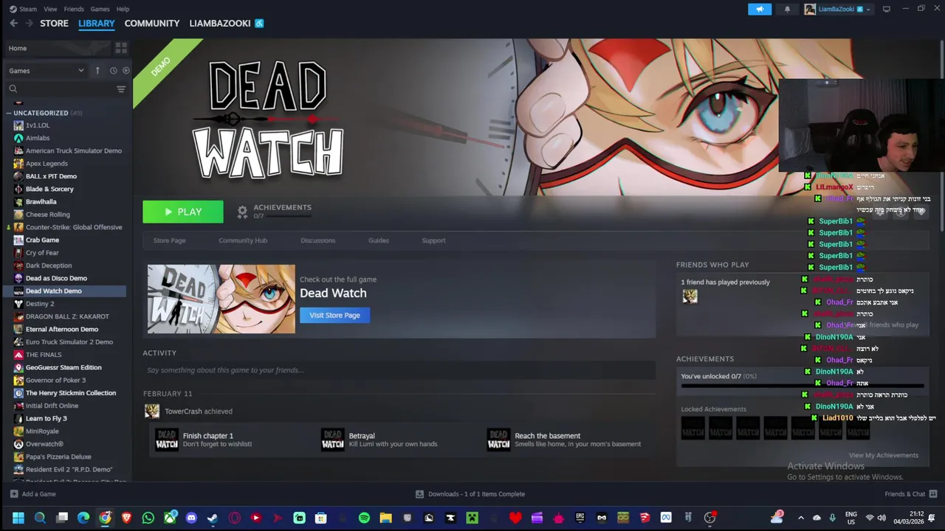
Task: Select 1v1.LOL in the library
Action: pyautogui.click(x=38, y=125)
